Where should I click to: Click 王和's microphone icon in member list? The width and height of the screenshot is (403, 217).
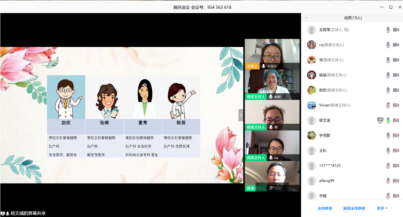click(388, 151)
